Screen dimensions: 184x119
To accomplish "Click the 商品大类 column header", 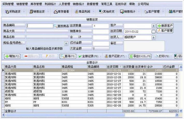I will 19,67.
